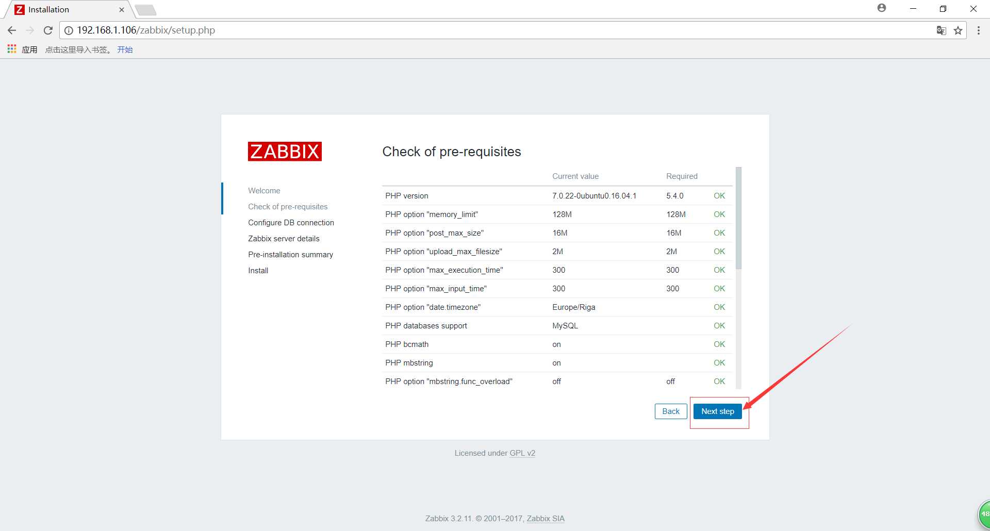Screen dimensions: 990x531
Task: Open a new tab
Action: (146, 10)
